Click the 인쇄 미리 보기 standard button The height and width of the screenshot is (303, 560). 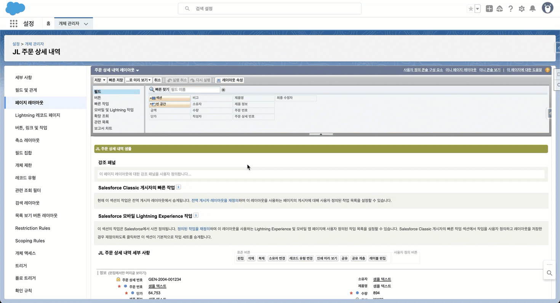click(327, 258)
